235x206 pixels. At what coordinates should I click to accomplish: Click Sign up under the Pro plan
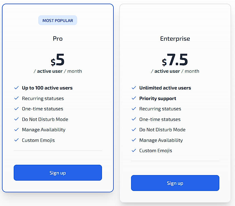[x=58, y=173]
